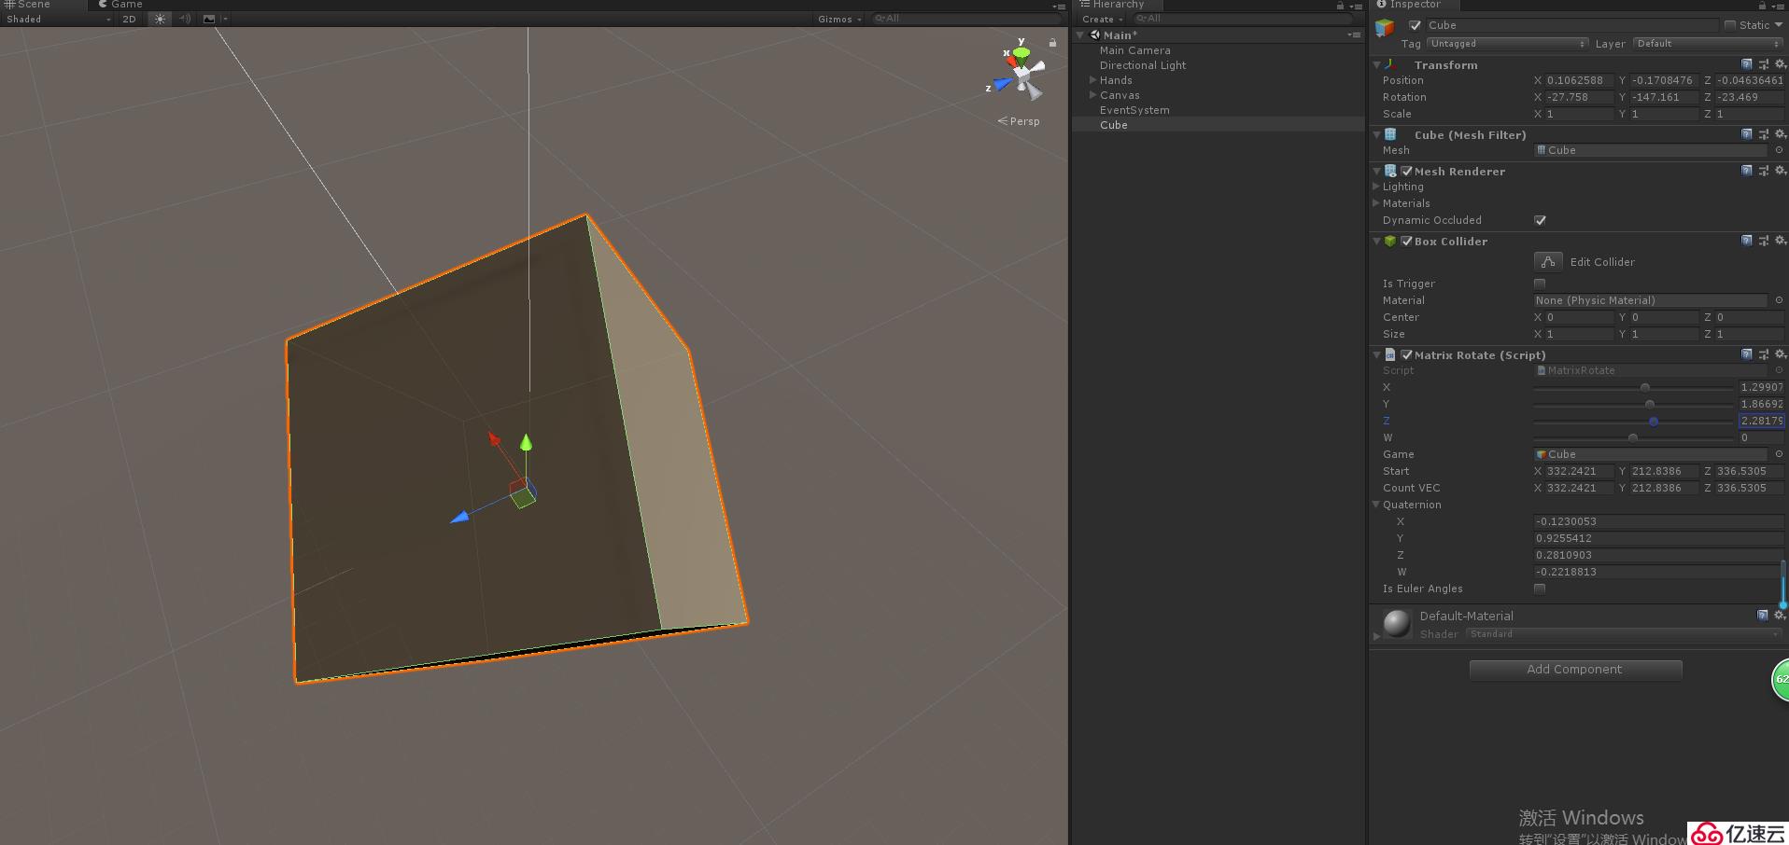The width and height of the screenshot is (1789, 845).
Task: Expand the Lighting foldout
Action: pos(1376,187)
